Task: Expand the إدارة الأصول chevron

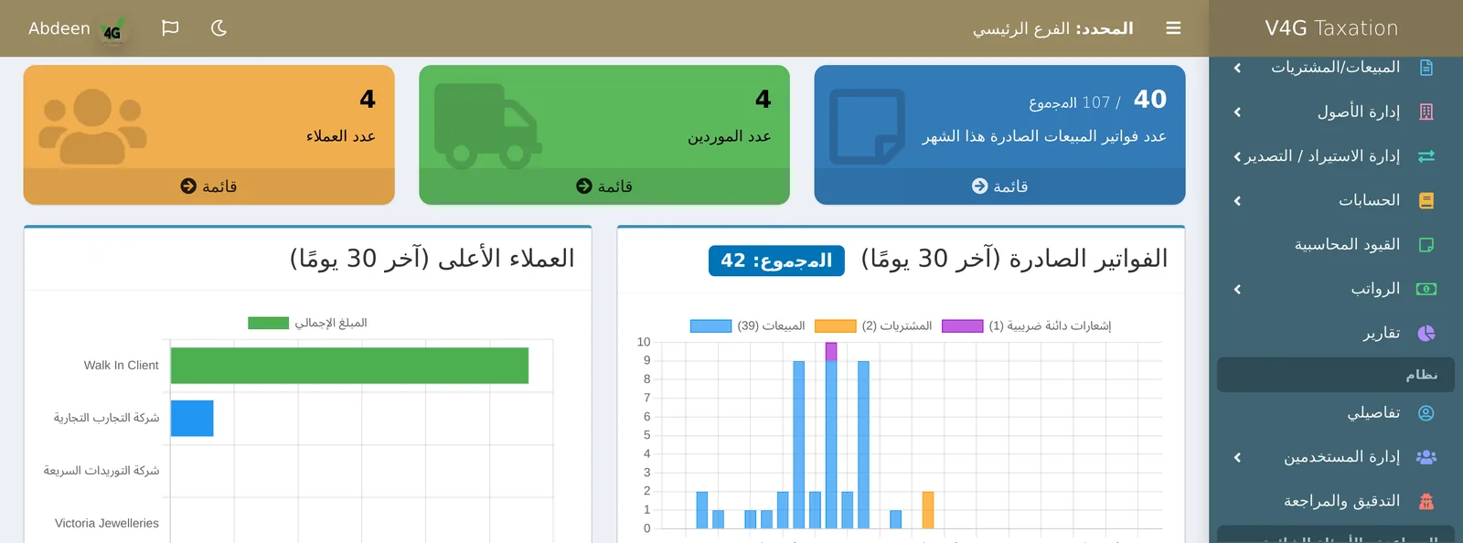Action: 1237,112
